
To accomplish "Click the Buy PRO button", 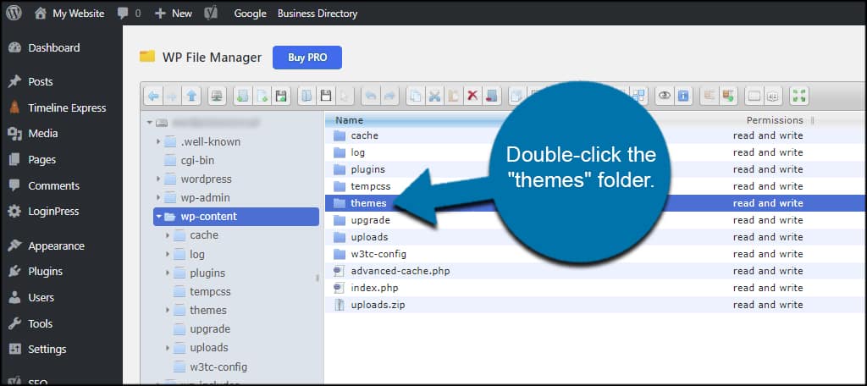I will pos(307,58).
